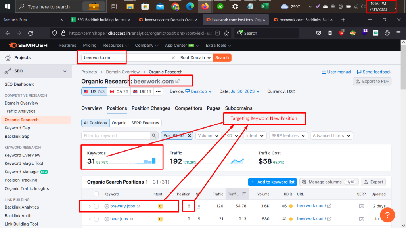Switch to the All Positions filter

pos(95,123)
